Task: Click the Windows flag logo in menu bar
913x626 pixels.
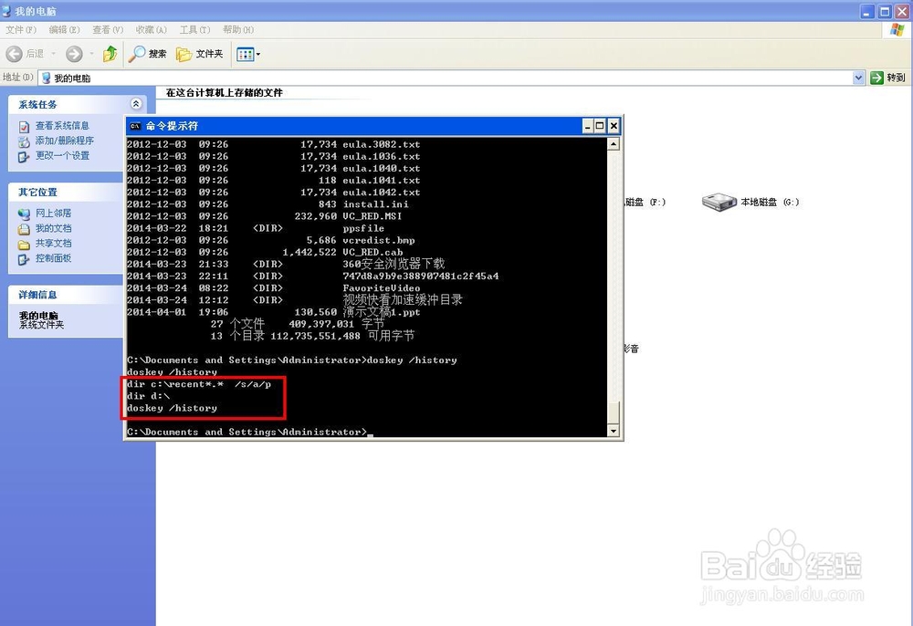Action: tap(897, 30)
